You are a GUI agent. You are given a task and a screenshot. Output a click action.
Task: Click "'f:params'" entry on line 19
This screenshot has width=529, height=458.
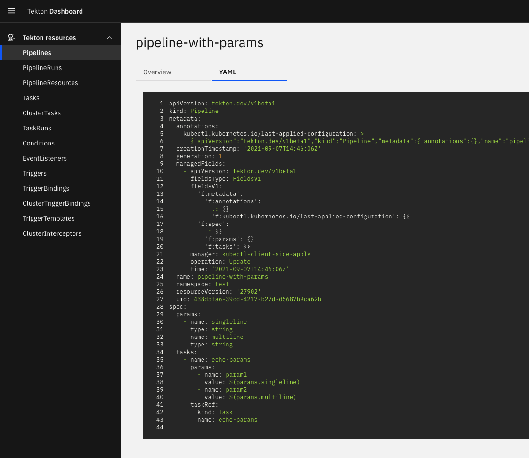229,239
